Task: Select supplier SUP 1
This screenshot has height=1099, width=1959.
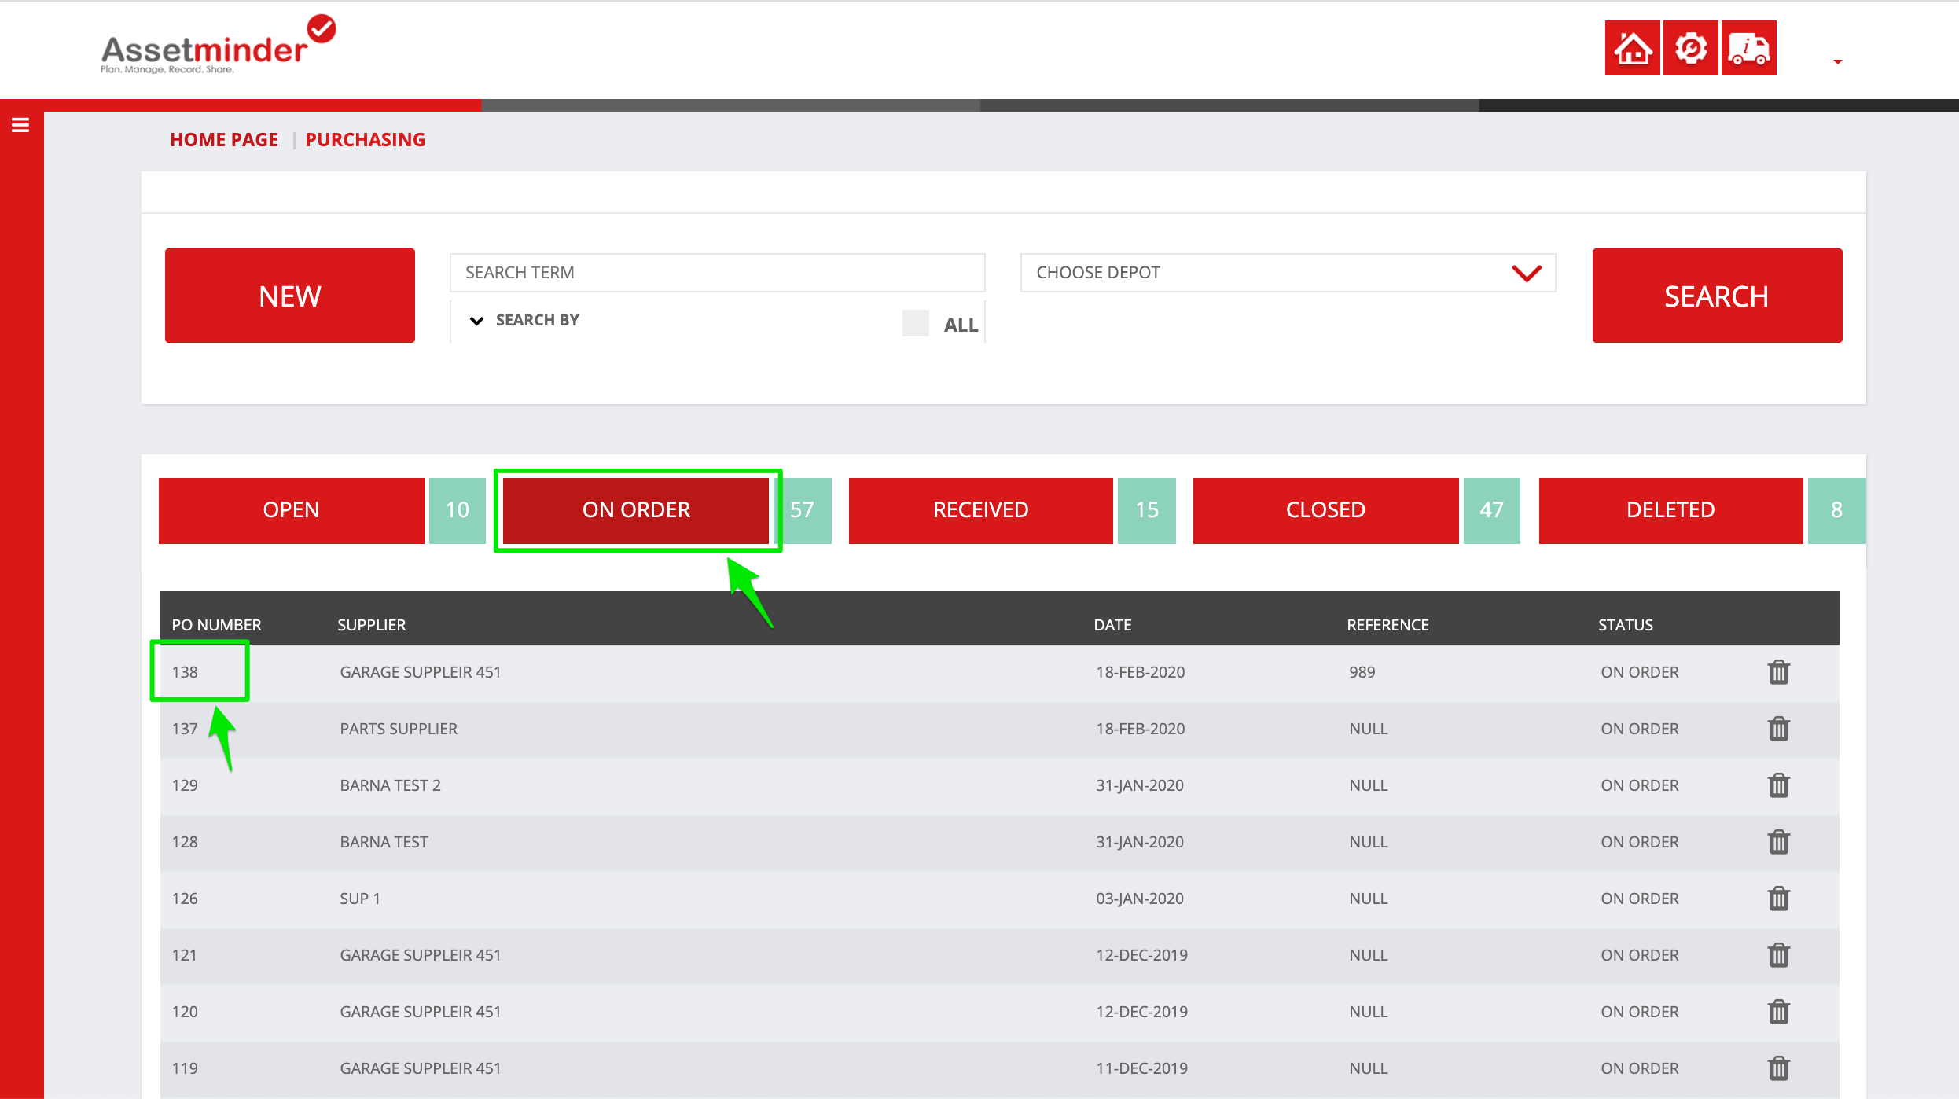Action: pyautogui.click(x=360, y=899)
